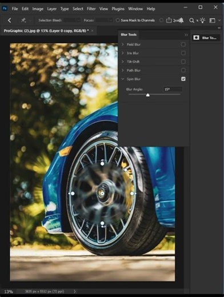The width and height of the screenshot is (224, 297).
Task: Open the Image menu
Action: coord(38,9)
